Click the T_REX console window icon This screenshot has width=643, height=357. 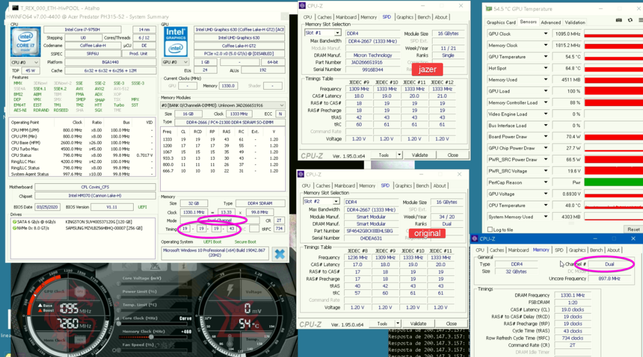pyautogui.click(x=15, y=8)
